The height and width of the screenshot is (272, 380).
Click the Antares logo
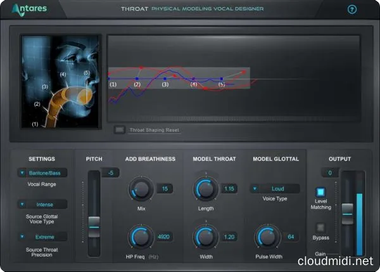click(29, 10)
